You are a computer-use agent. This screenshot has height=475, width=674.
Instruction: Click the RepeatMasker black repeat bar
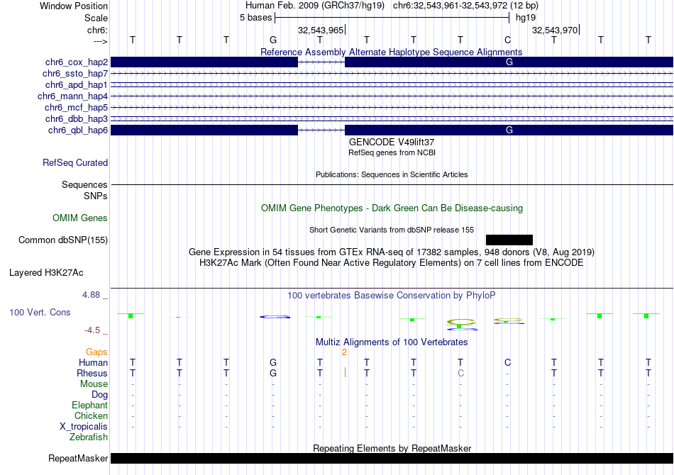(x=392, y=458)
